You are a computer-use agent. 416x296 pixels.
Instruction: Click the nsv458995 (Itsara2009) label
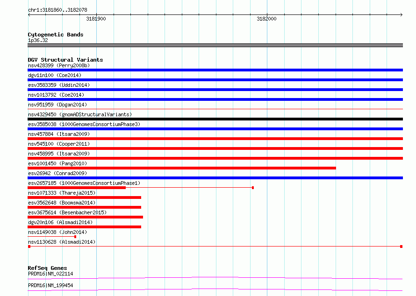click(59, 154)
